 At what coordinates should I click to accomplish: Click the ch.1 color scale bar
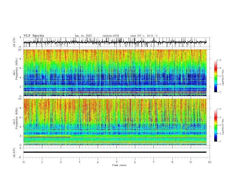(215, 76)
